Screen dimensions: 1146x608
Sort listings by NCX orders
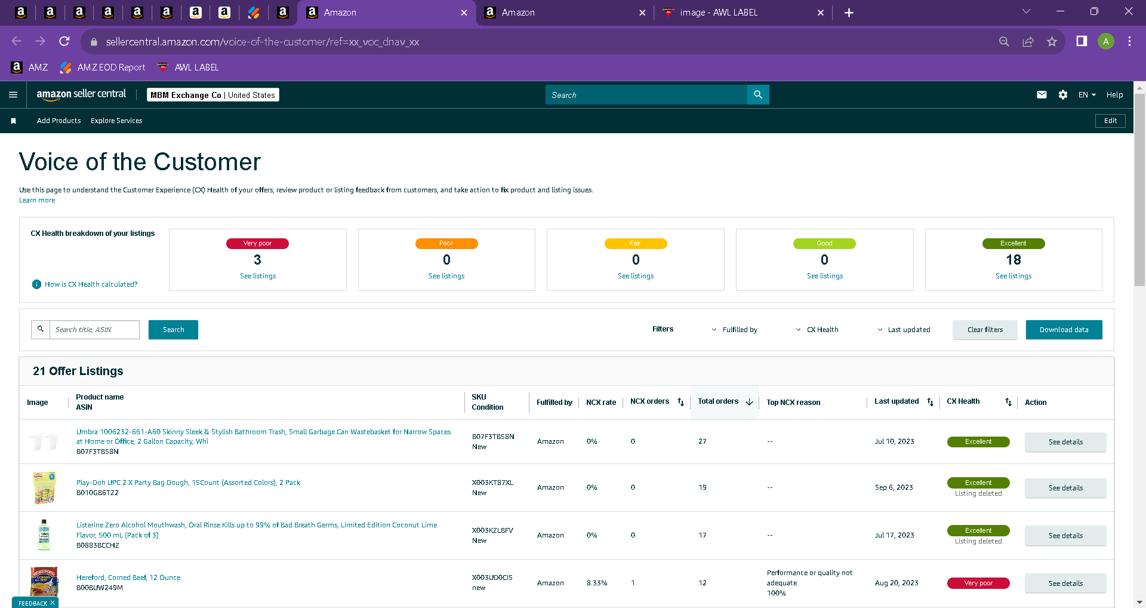tap(680, 402)
